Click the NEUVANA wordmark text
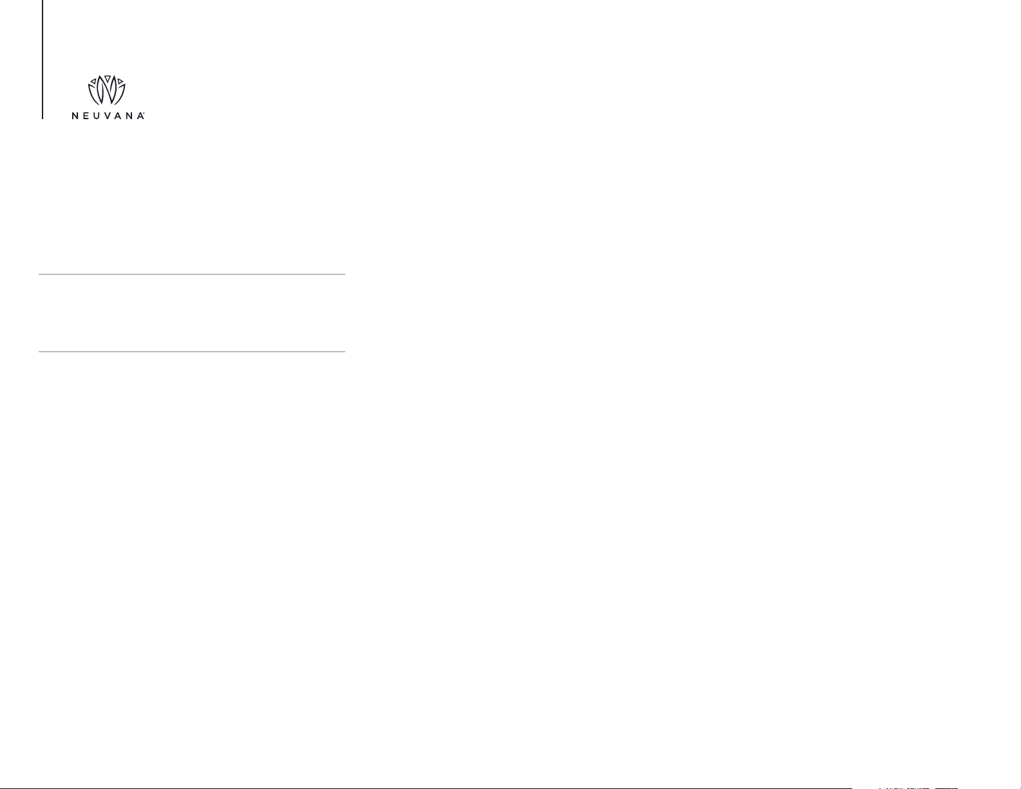This screenshot has height=789, width=1021. [x=108, y=117]
